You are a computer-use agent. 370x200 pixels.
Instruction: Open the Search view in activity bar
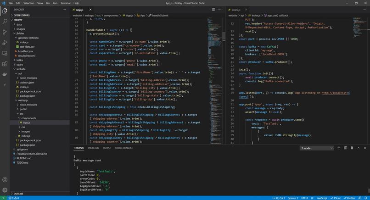click(5, 22)
